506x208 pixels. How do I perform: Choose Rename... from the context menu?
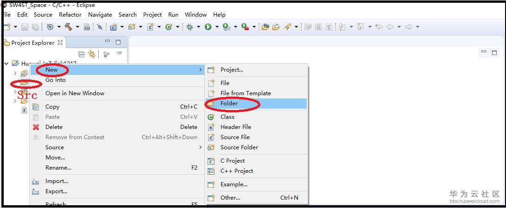pyautogui.click(x=117, y=167)
